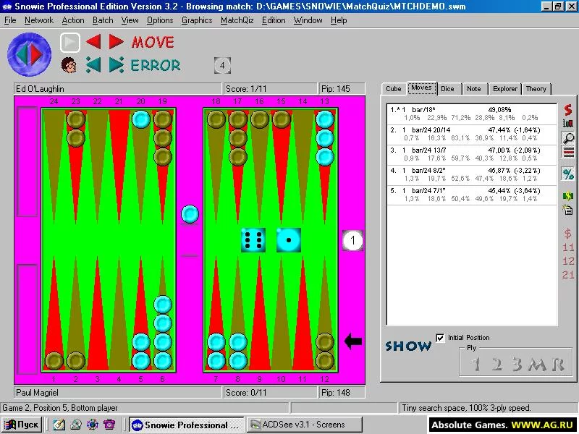This screenshot has height=434, width=579.
Task: Click the magnifying glass icon
Action: pyautogui.click(x=568, y=137)
